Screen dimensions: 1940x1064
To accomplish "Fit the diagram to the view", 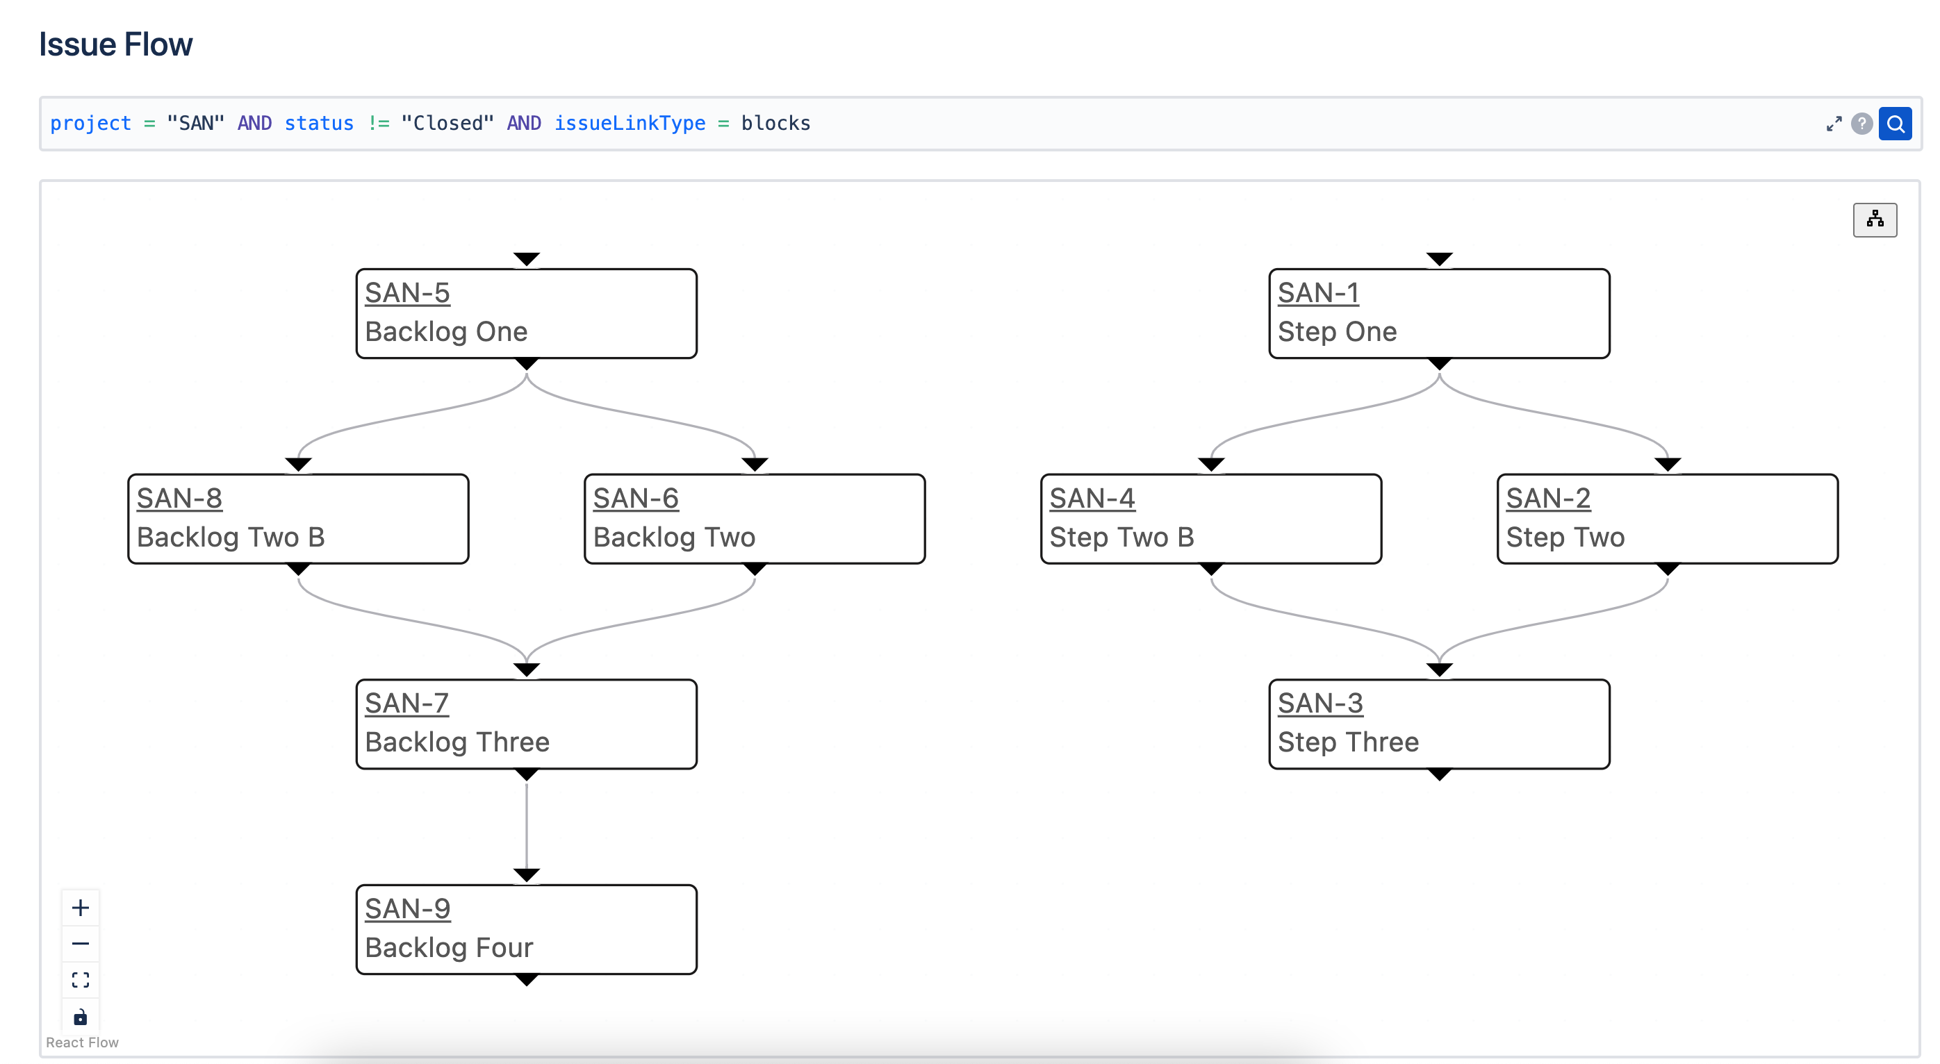I will 81,980.
